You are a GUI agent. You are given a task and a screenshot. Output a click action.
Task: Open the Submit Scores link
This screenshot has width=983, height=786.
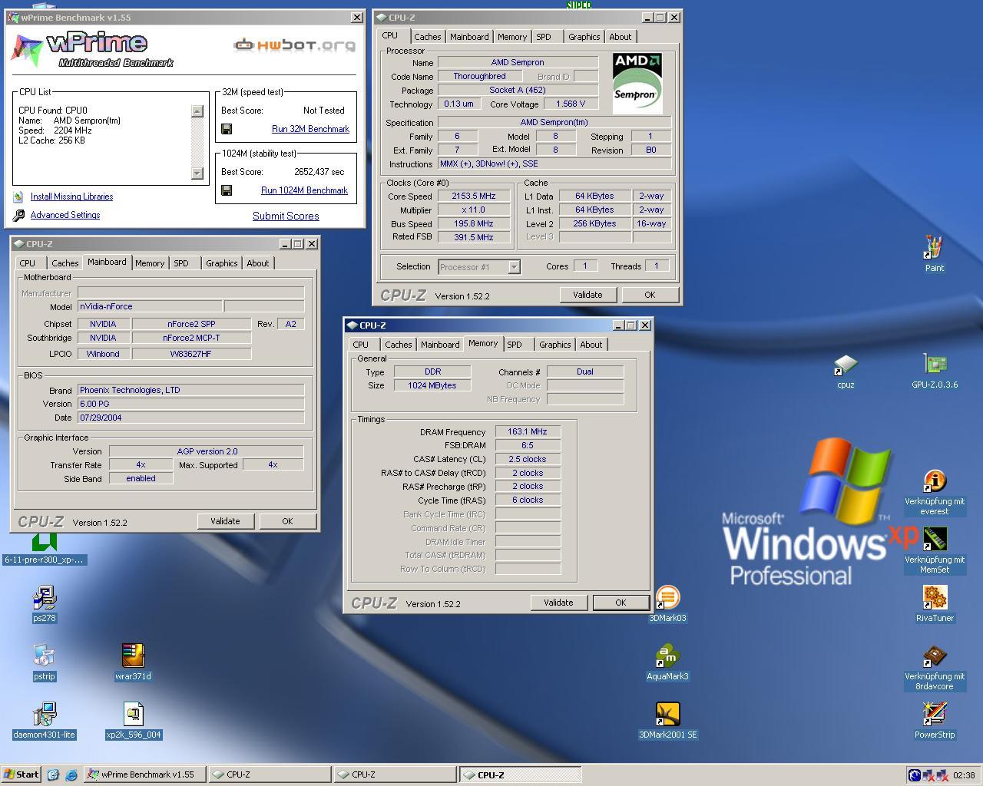point(286,216)
